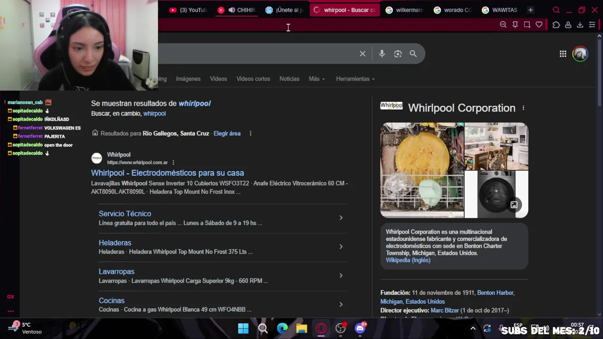Viewport: 603px width, 339px height.
Task: Click the corrected whirlpool suggestion link
Action: [x=195, y=103]
